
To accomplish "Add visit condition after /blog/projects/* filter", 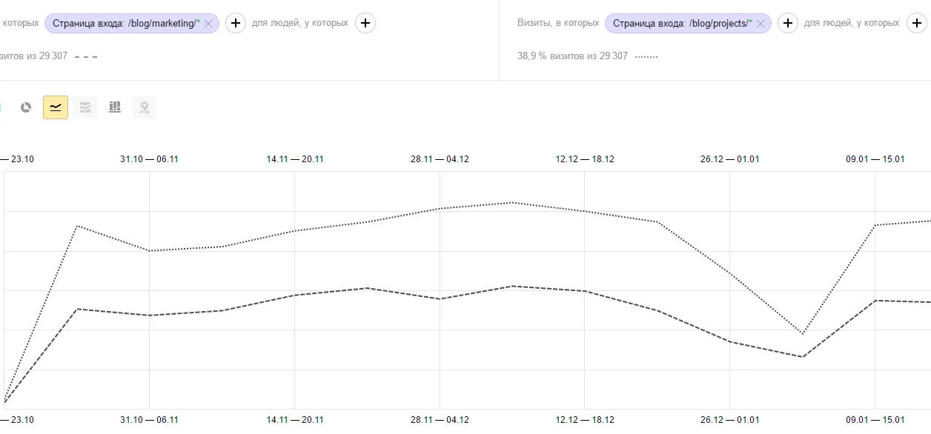I will pos(787,23).
